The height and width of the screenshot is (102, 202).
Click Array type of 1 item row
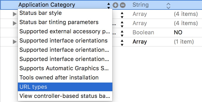pos(140,42)
